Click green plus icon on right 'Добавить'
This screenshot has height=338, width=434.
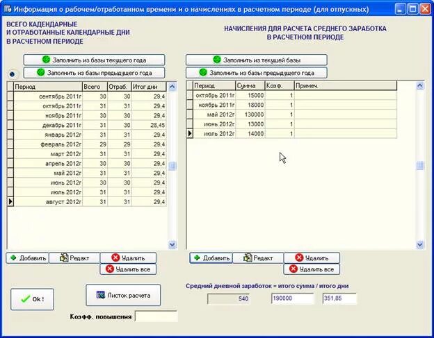click(x=197, y=257)
